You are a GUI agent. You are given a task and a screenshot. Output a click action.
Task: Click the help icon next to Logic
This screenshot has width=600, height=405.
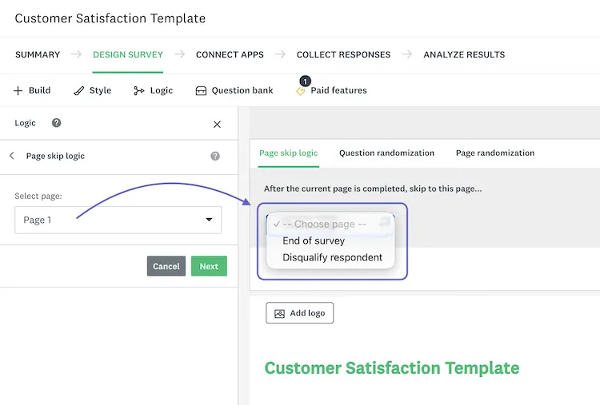pyautogui.click(x=56, y=123)
